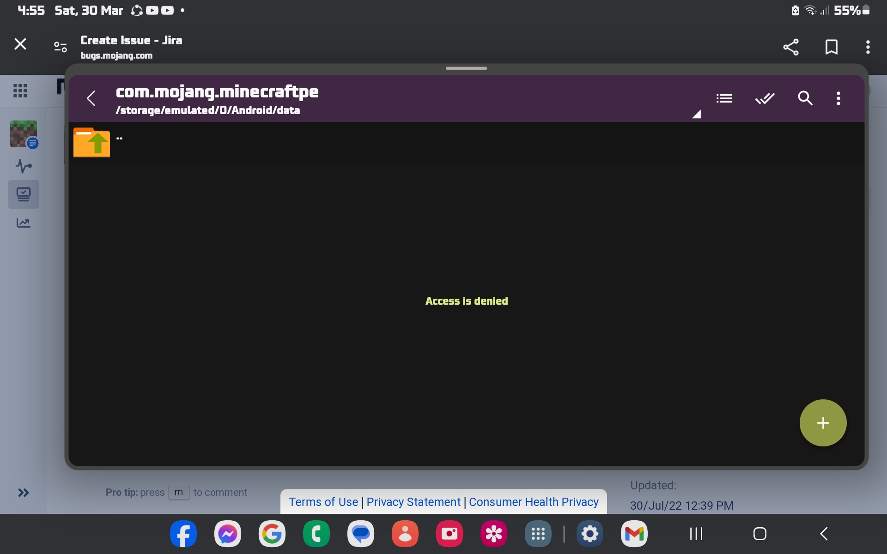The height and width of the screenshot is (554, 887).
Task: Tap the green plus floating button
Action: pos(823,422)
